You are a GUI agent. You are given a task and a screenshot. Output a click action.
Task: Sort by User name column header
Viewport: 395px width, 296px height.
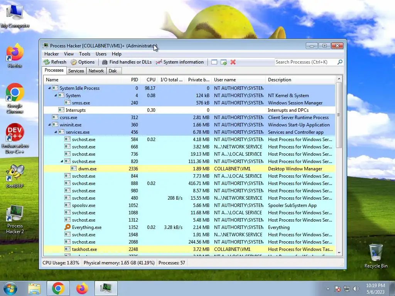238,80
